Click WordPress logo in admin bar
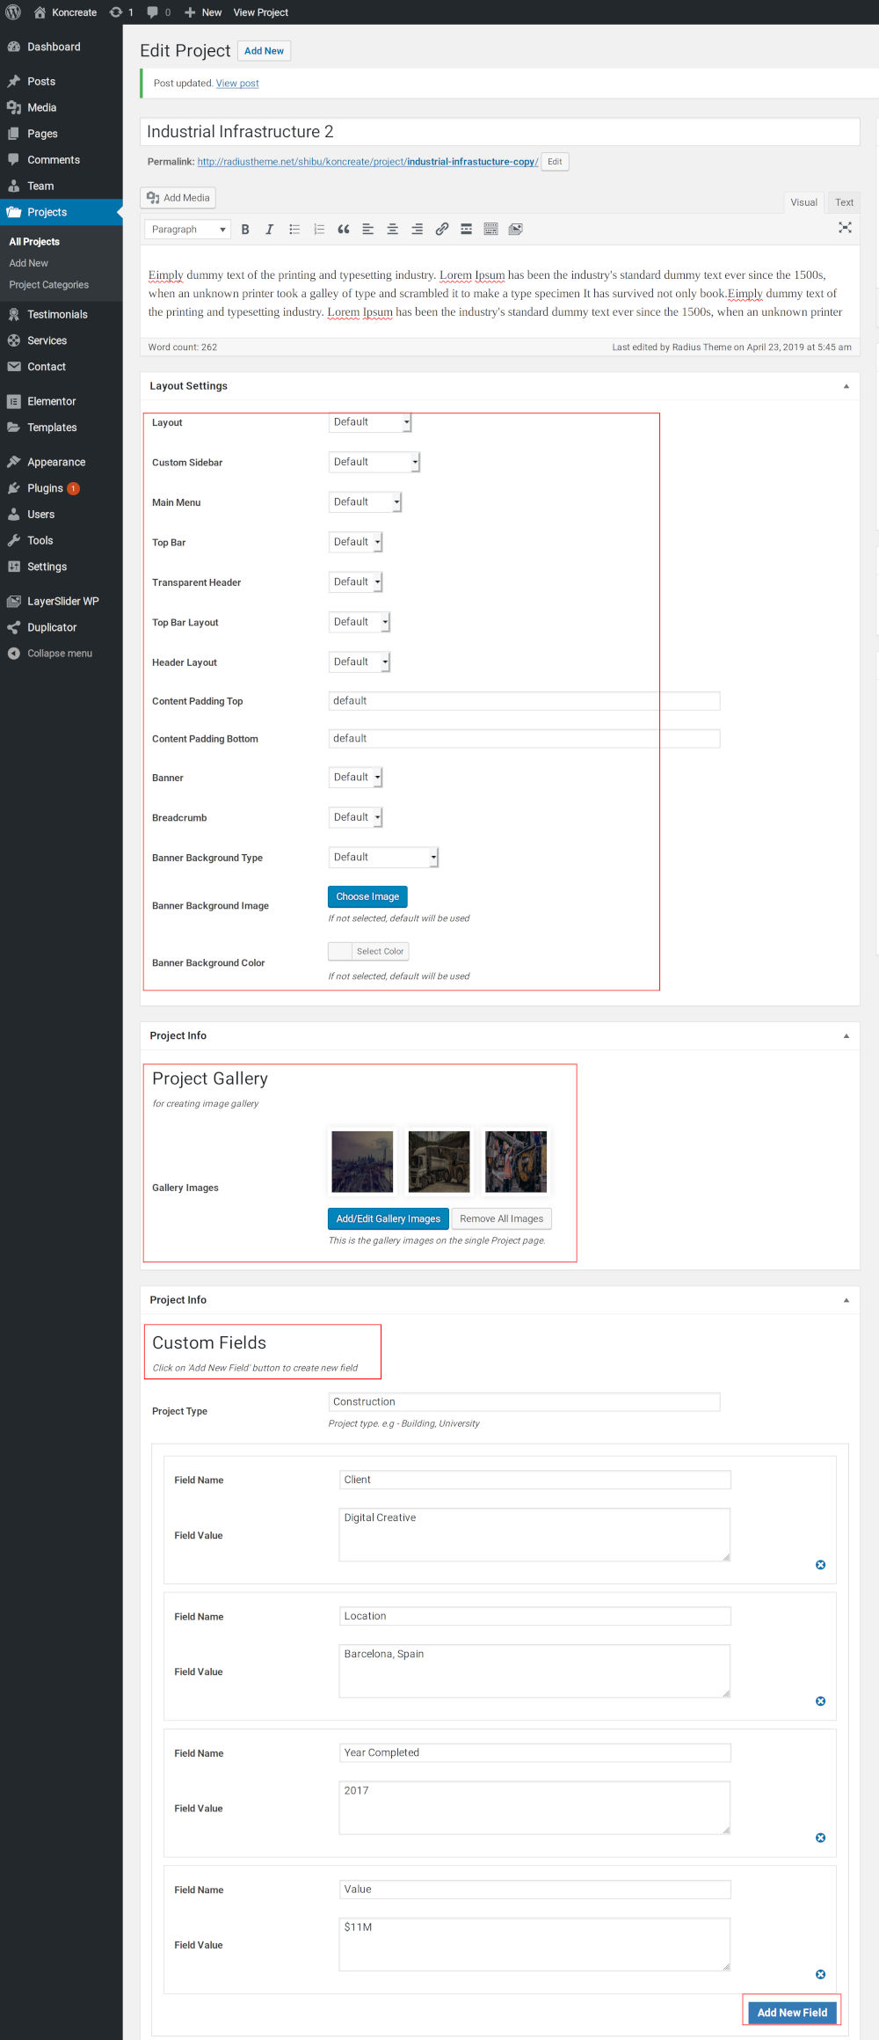Screen dimensions: 879x2040 point(13,12)
